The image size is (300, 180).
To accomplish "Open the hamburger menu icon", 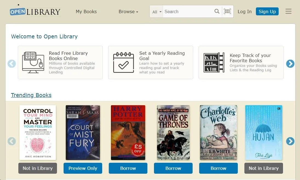I will pos(288,12).
